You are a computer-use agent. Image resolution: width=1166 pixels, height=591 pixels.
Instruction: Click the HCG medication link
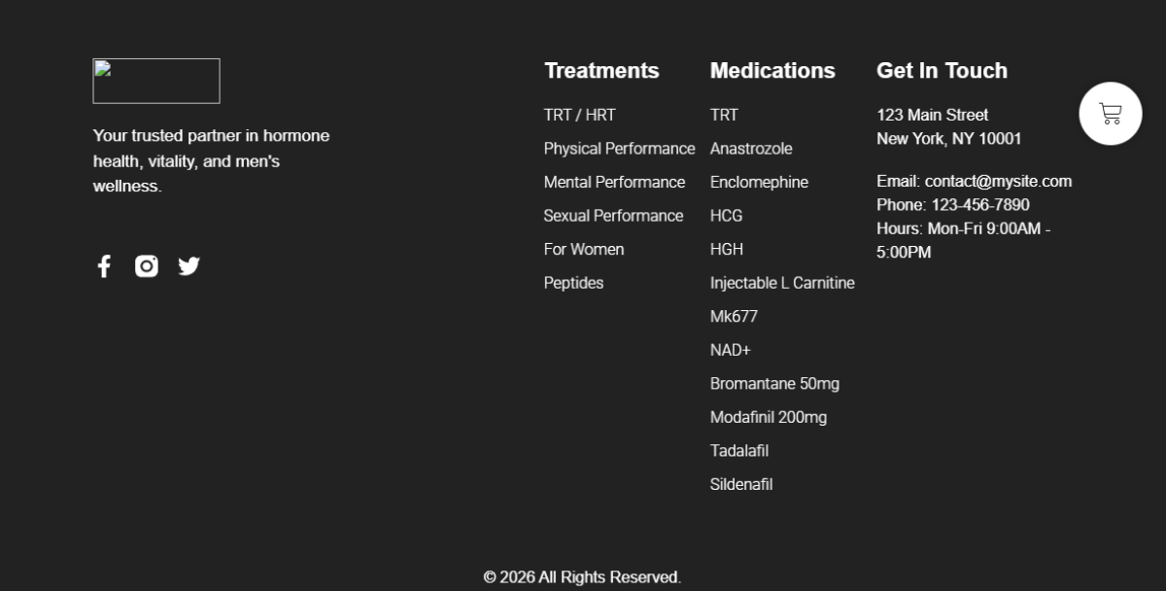pos(726,216)
